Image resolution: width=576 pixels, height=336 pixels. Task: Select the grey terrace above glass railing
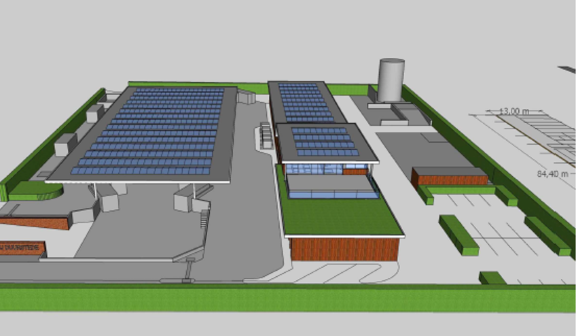coord(331,183)
